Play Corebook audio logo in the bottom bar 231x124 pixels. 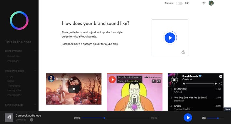tap(188, 118)
